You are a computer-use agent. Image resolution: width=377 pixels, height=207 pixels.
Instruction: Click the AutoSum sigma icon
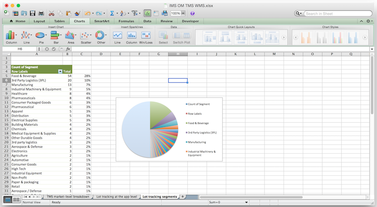(112, 14)
